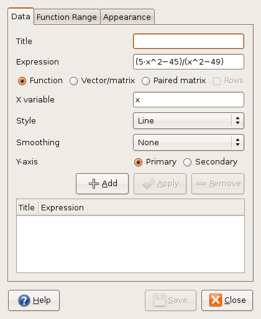Click the orange X Close icon
This screenshot has width=261, height=319.
tap(216, 300)
